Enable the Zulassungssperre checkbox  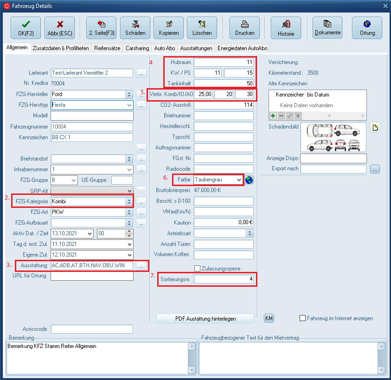coord(198,268)
